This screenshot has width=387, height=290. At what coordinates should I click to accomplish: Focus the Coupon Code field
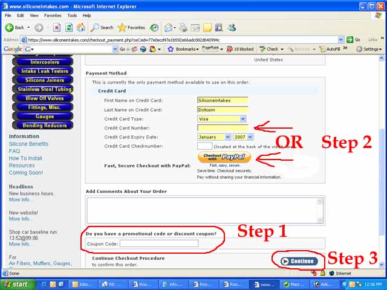click(x=159, y=243)
